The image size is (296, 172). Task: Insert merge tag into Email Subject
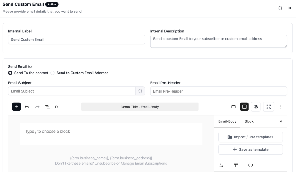point(140,91)
